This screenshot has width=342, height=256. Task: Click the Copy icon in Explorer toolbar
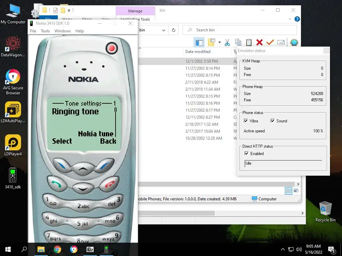[238, 42]
